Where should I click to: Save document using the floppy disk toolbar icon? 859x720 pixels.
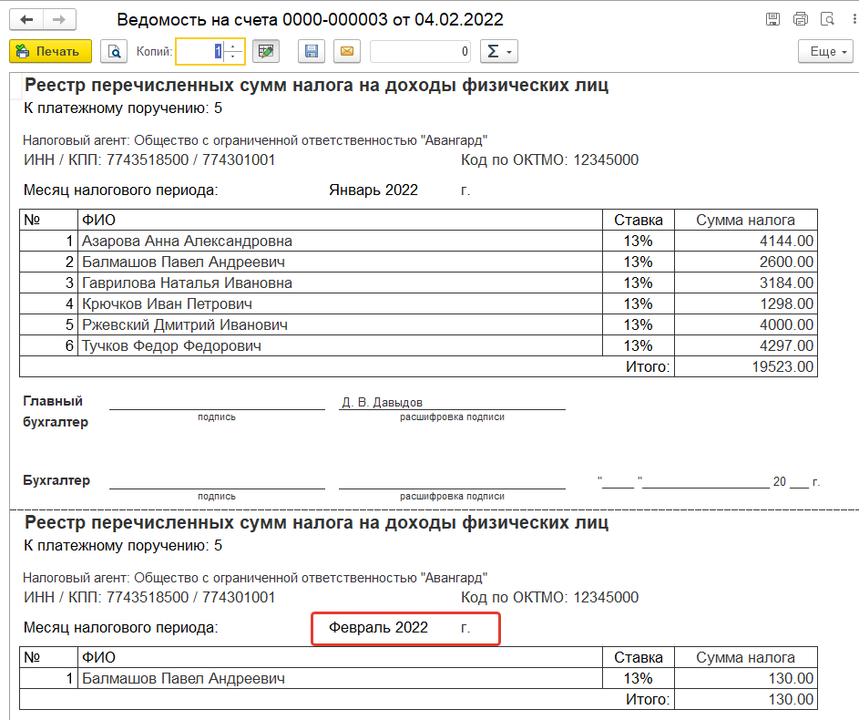(x=311, y=52)
